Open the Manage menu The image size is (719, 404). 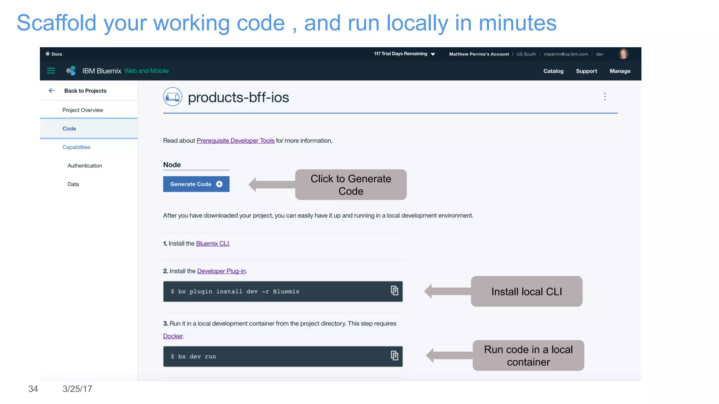coord(620,71)
